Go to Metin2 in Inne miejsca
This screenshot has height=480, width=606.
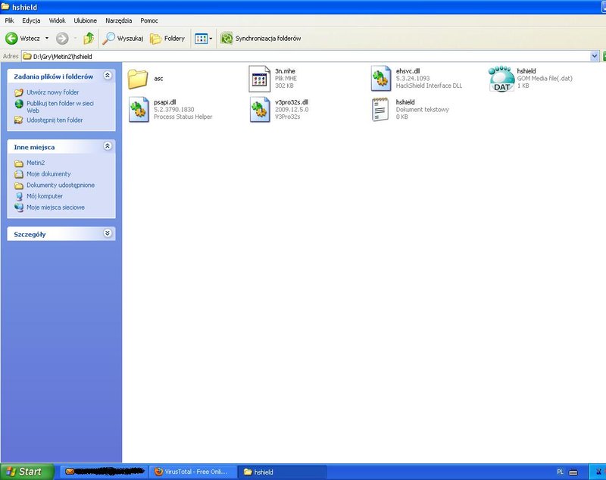pos(36,163)
